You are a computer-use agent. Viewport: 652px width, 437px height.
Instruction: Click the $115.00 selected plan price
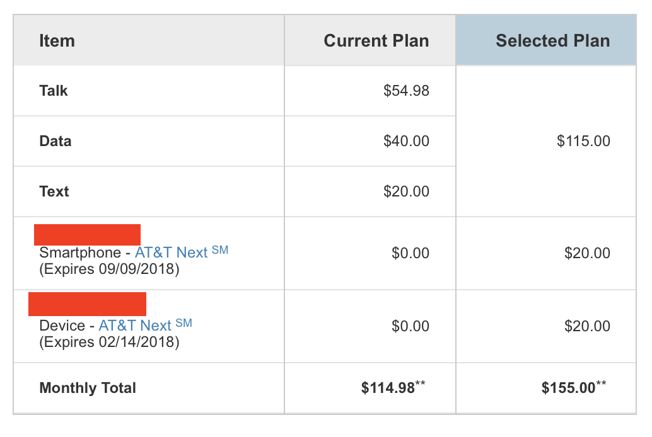[x=583, y=141]
